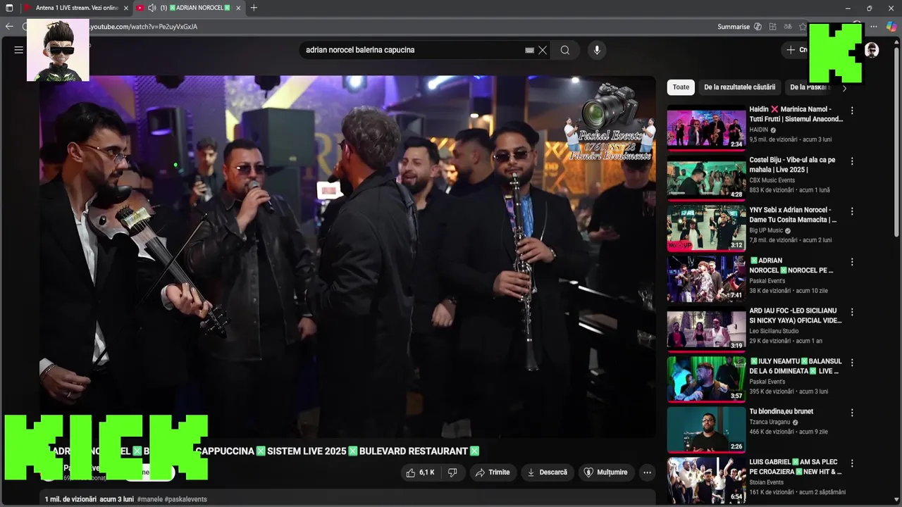902x507 pixels.
Task: Open options menu for YNY Sebi video
Action: coord(852,211)
